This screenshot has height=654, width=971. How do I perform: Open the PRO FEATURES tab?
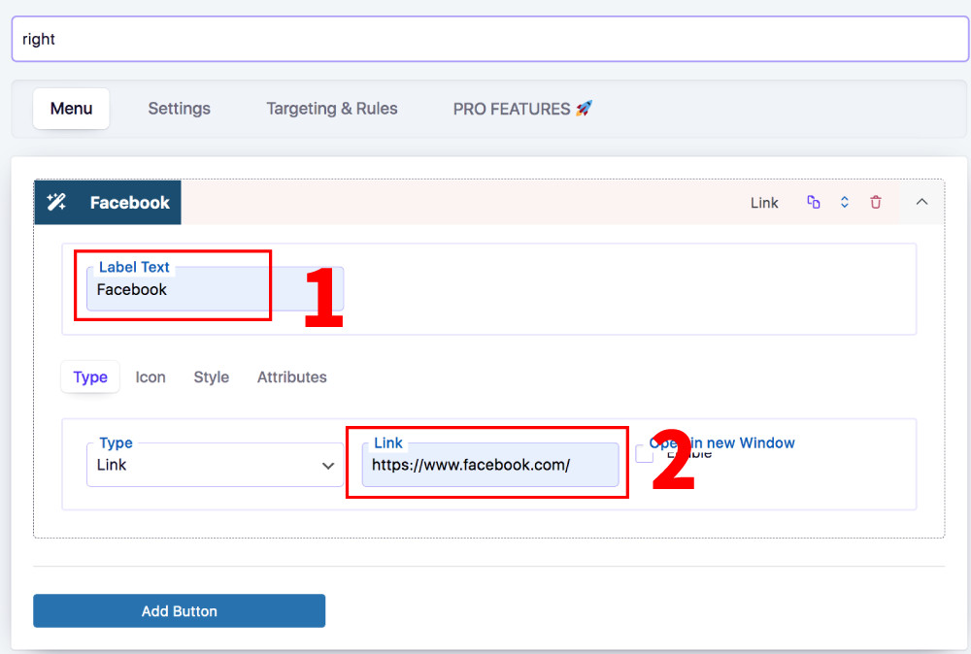click(522, 109)
